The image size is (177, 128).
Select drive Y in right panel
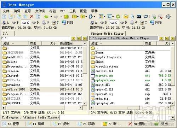click(143, 22)
